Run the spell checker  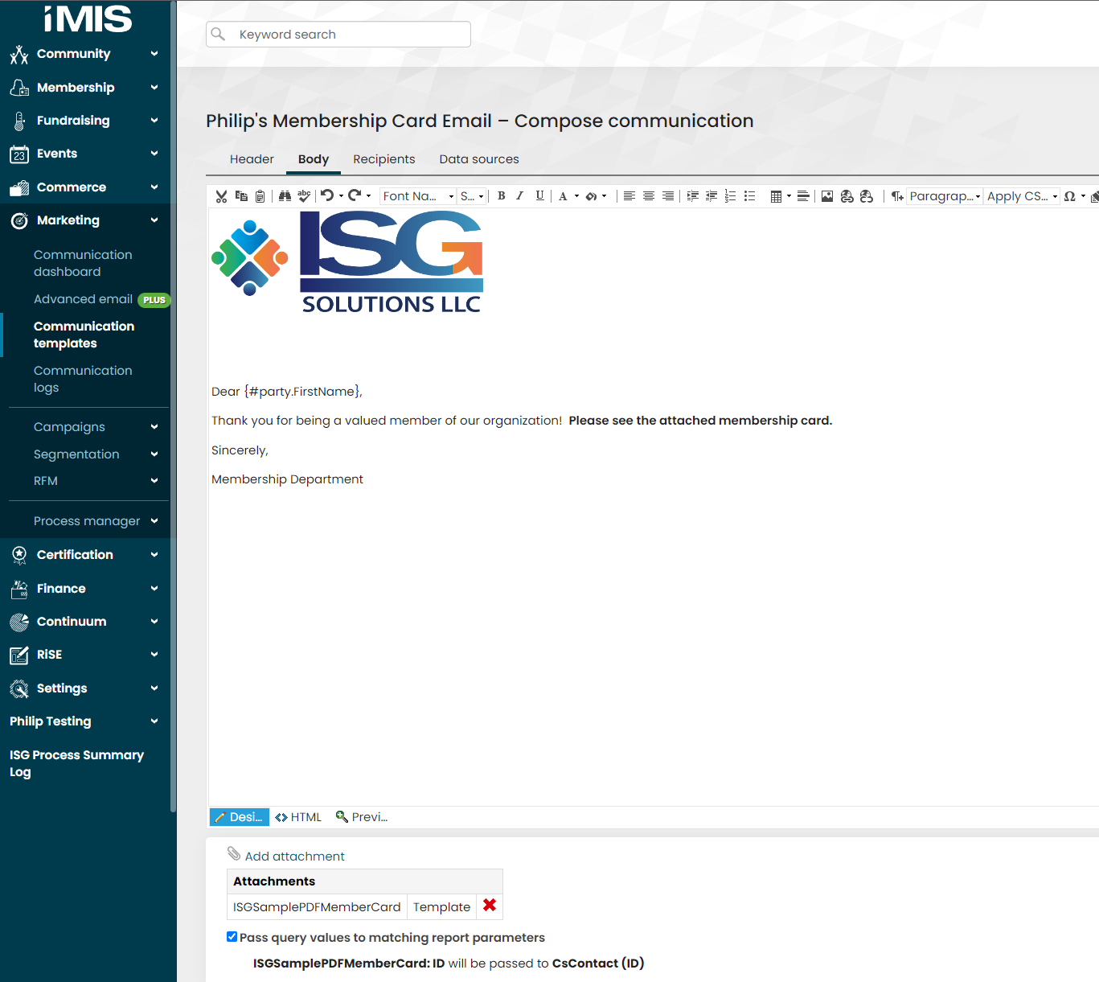tap(304, 195)
